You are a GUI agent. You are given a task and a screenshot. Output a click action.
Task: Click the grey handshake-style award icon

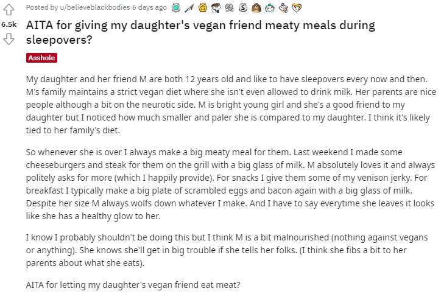(x=230, y=8)
